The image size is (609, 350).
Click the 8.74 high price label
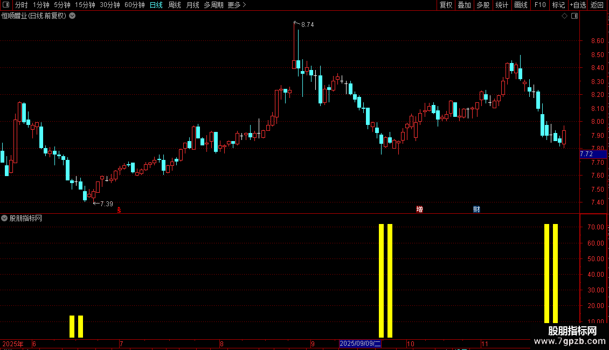click(308, 25)
